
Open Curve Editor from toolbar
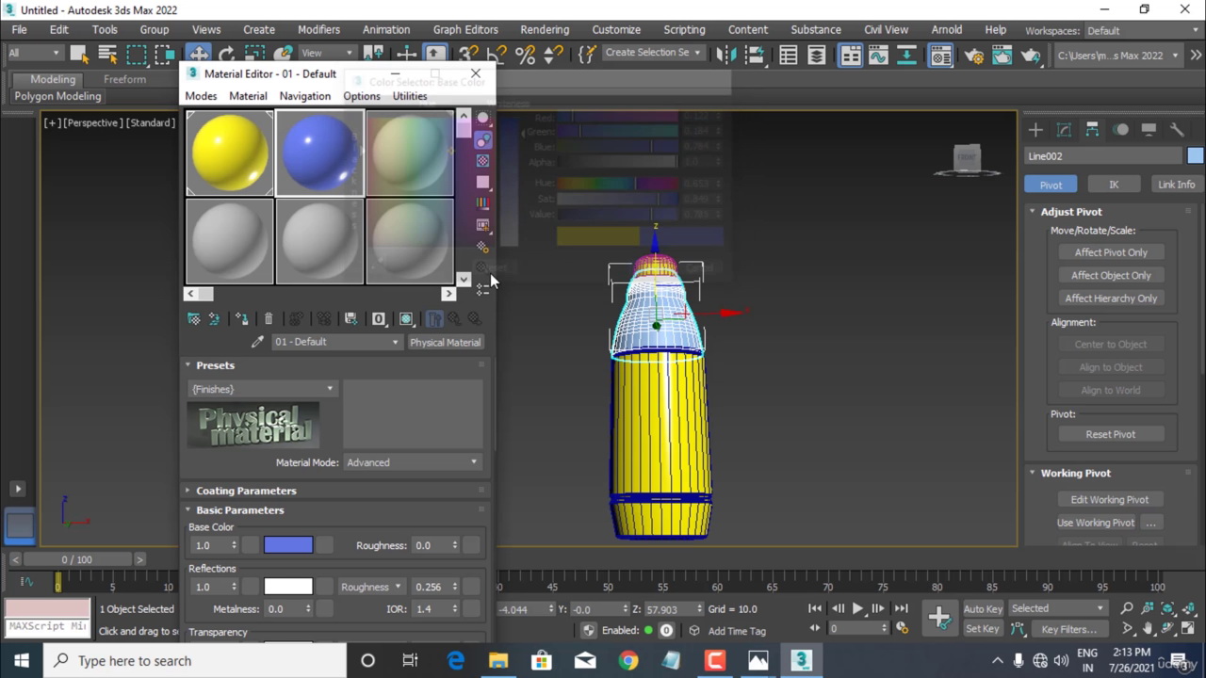878,55
